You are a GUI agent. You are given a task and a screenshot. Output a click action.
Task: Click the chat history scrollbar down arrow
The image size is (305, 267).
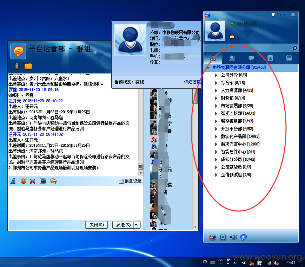[x=141, y=173]
